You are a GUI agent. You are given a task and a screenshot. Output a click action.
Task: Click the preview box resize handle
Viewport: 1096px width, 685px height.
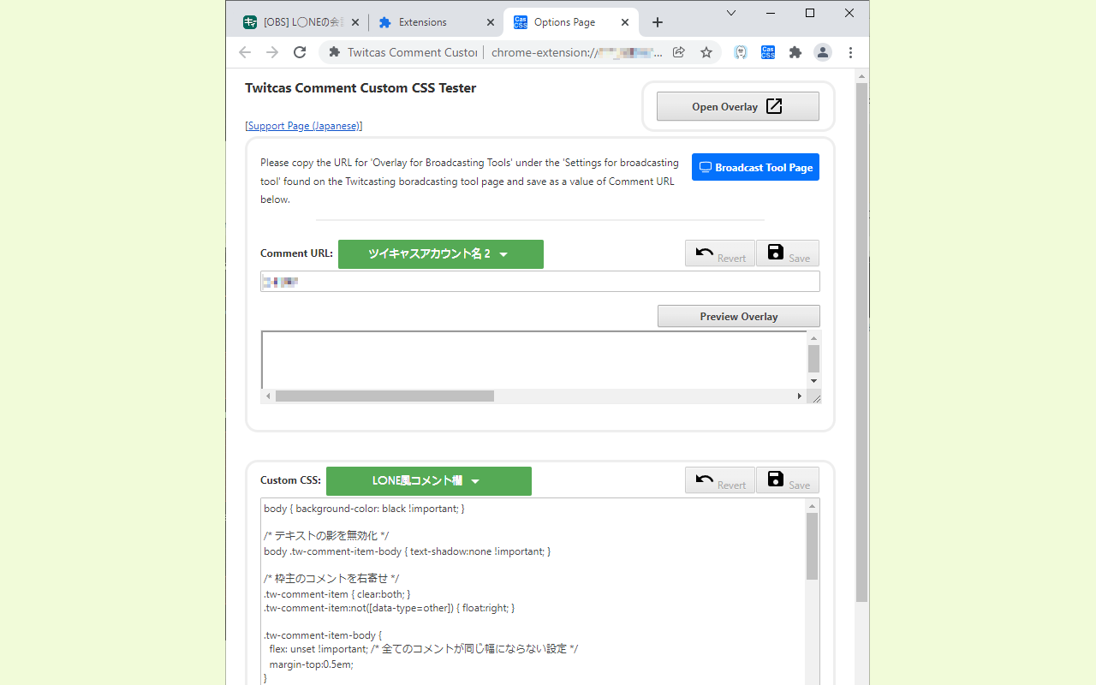[815, 397]
